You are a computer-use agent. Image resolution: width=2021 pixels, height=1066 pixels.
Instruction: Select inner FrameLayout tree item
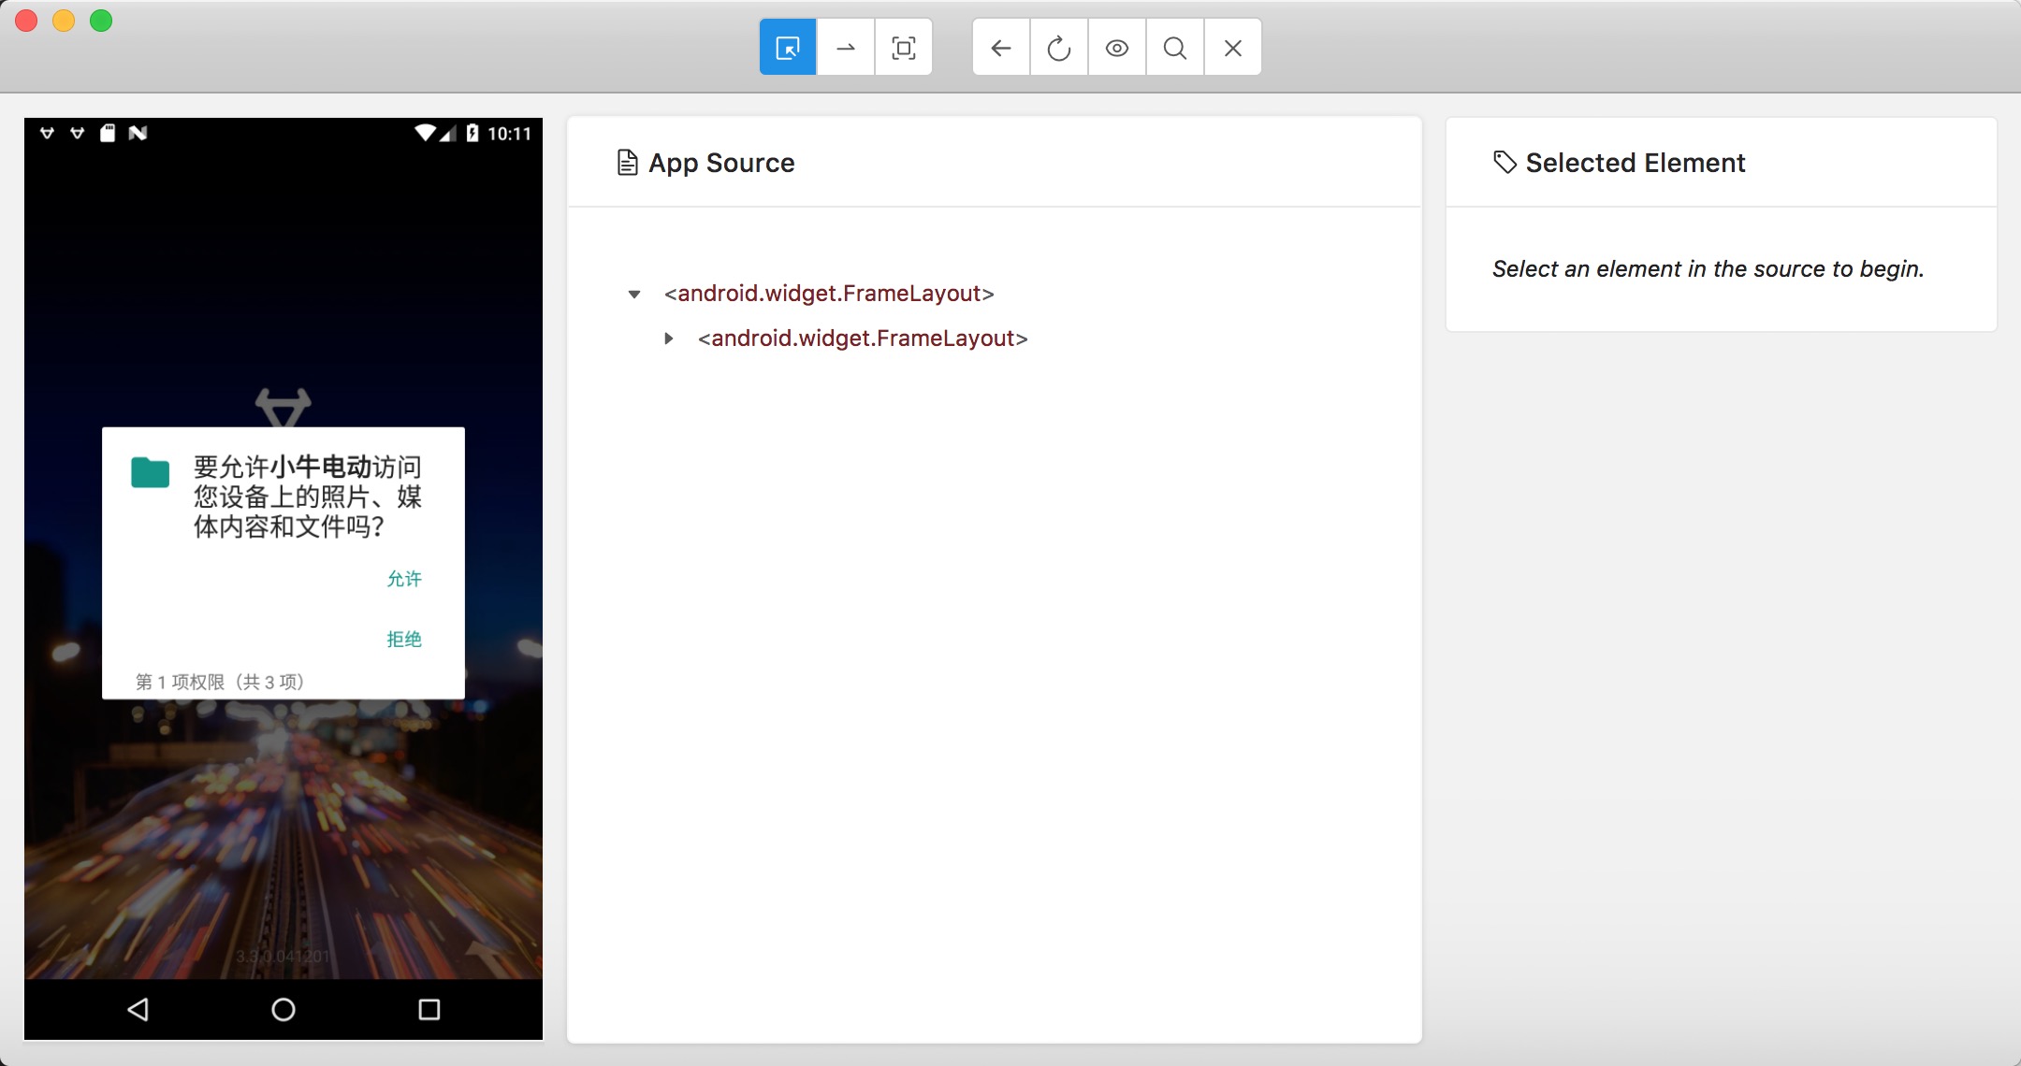pos(861,338)
